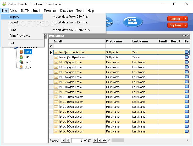Screen dimensions: 193x146
Task: Select List 4 in the tree
Action: point(28,67)
